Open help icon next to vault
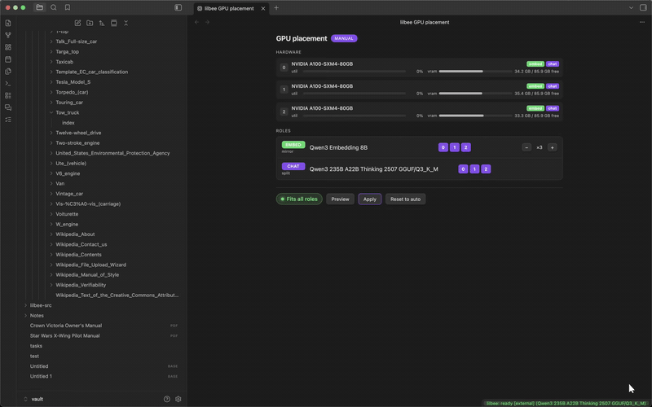652x407 pixels. point(167,399)
